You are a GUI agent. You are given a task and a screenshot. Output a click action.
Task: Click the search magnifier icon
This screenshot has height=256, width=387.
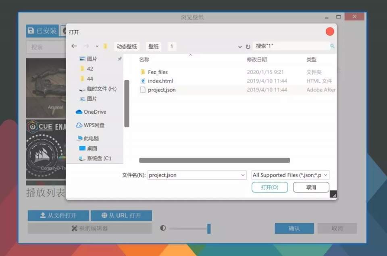332,46
